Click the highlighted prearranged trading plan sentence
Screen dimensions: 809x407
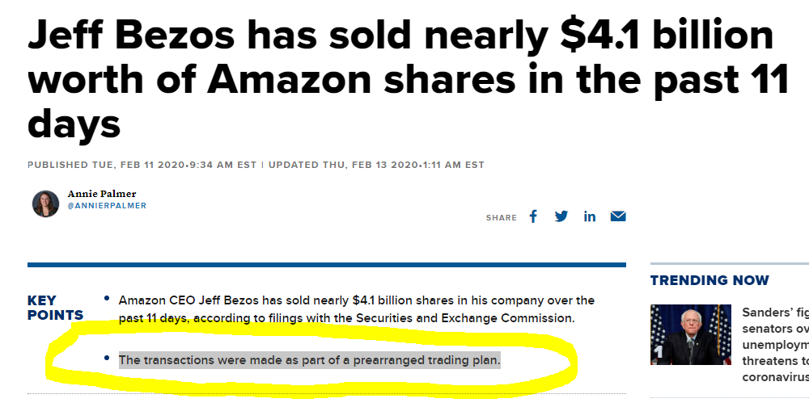pyautogui.click(x=310, y=360)
